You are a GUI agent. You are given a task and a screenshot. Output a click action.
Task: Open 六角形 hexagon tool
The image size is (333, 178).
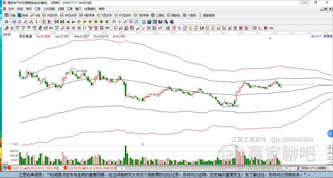click(190, 15)
